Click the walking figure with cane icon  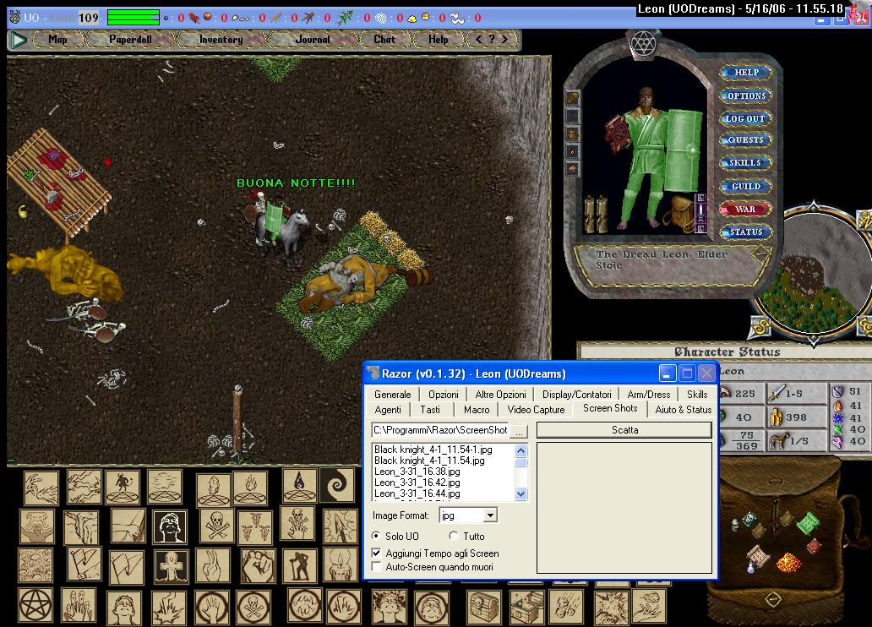(x=300, y=565)
